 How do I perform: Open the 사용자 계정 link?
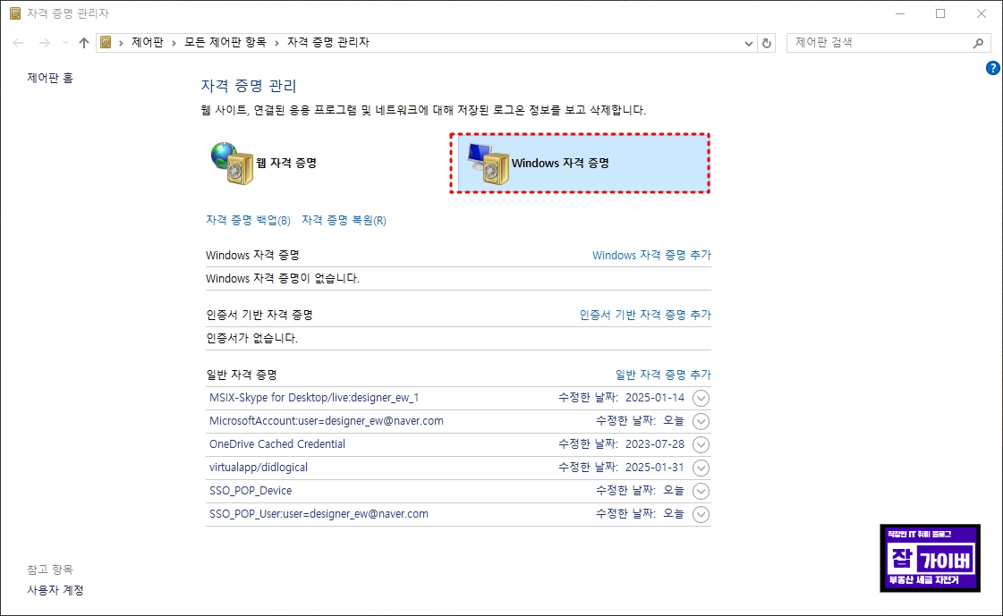click(55, 590)
